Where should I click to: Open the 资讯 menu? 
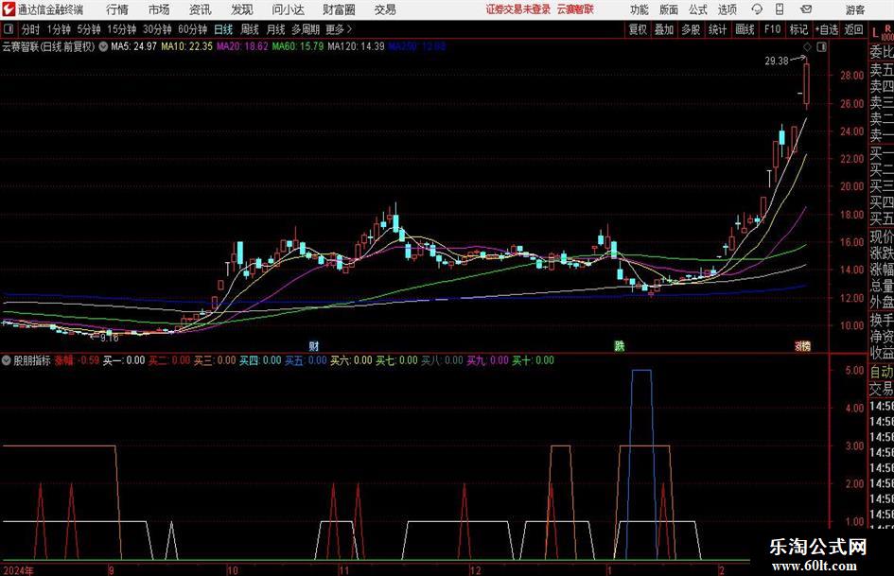point(201,9)
